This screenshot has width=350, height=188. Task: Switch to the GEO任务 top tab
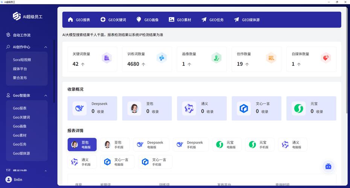click(213, 20)
